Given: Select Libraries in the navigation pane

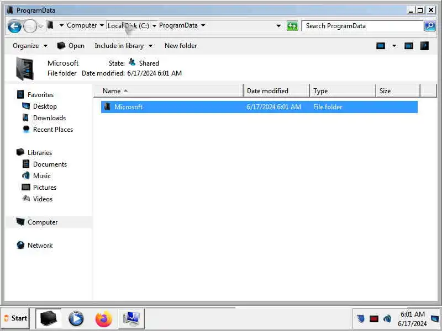Looking at the screenshot, I should 40,153.
